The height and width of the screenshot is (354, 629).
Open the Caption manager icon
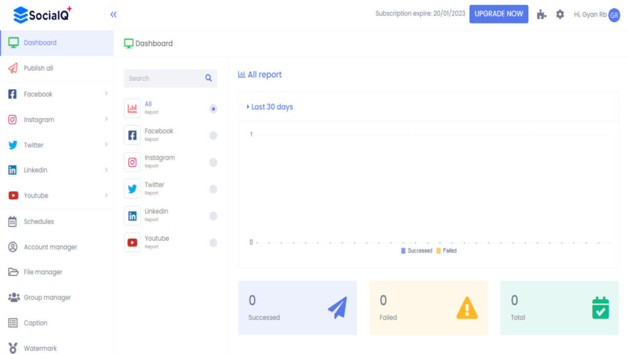tap(13, 322)
